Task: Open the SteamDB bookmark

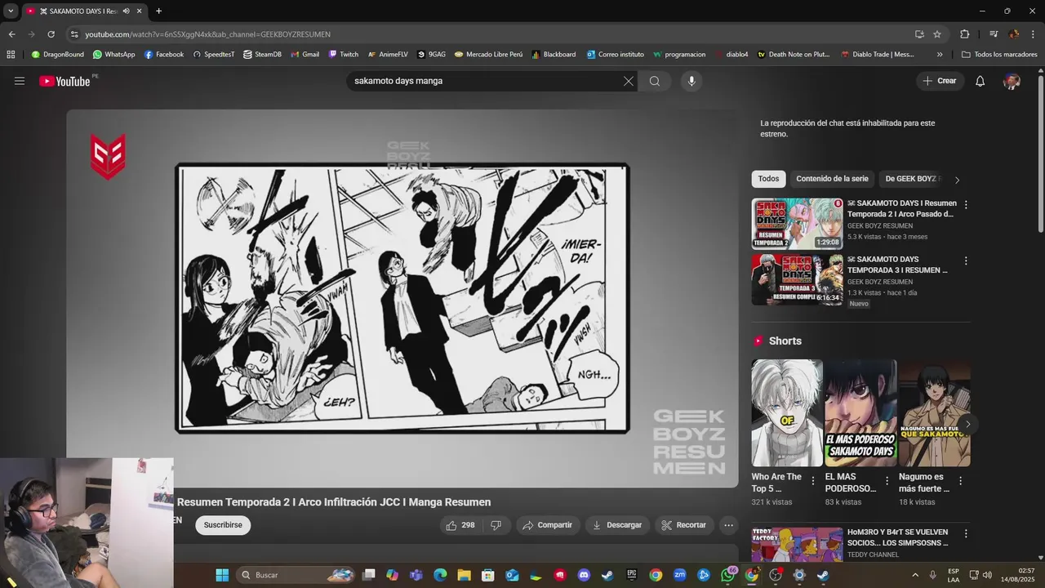Action: click(262, 55)
